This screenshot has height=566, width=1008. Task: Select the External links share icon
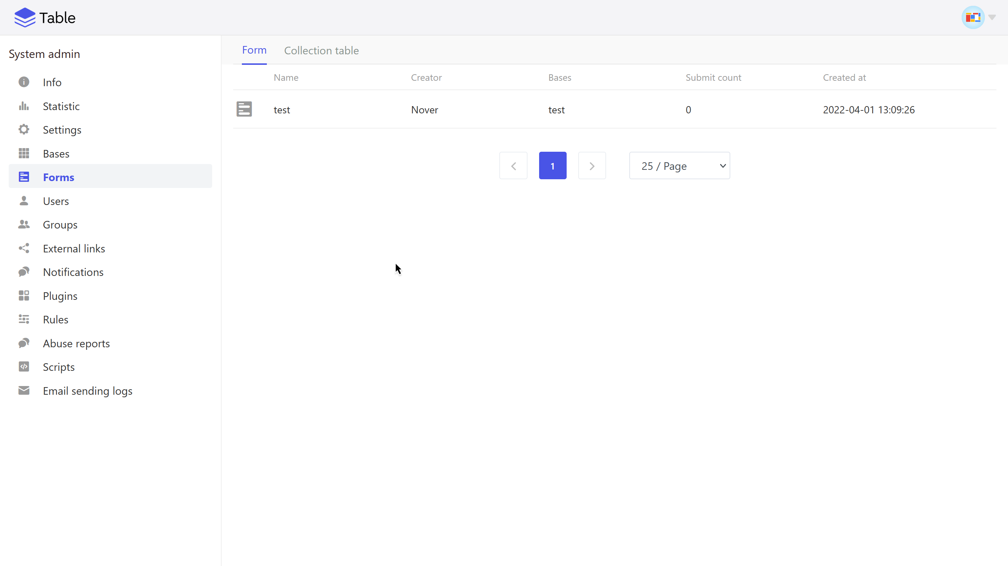(x=24, y=248)
